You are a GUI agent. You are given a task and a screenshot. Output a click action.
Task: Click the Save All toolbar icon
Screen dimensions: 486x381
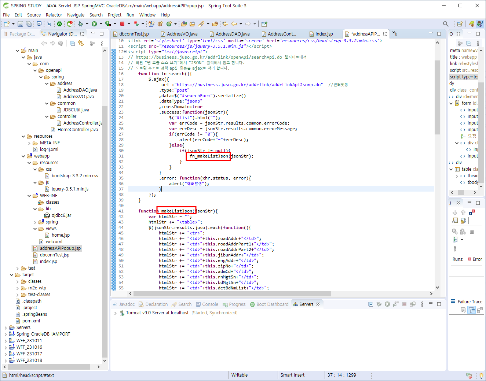click(x=29, y=24)
